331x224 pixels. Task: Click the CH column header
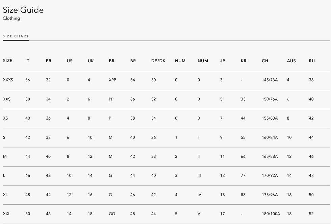coord(265,61)
